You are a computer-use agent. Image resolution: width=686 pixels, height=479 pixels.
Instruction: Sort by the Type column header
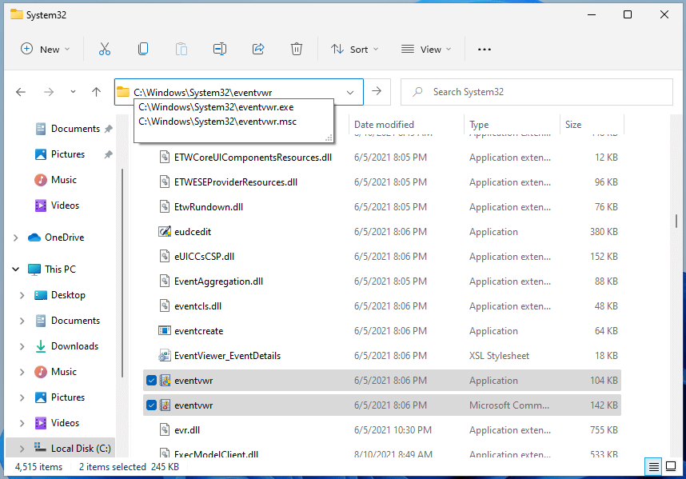[512, 125]
